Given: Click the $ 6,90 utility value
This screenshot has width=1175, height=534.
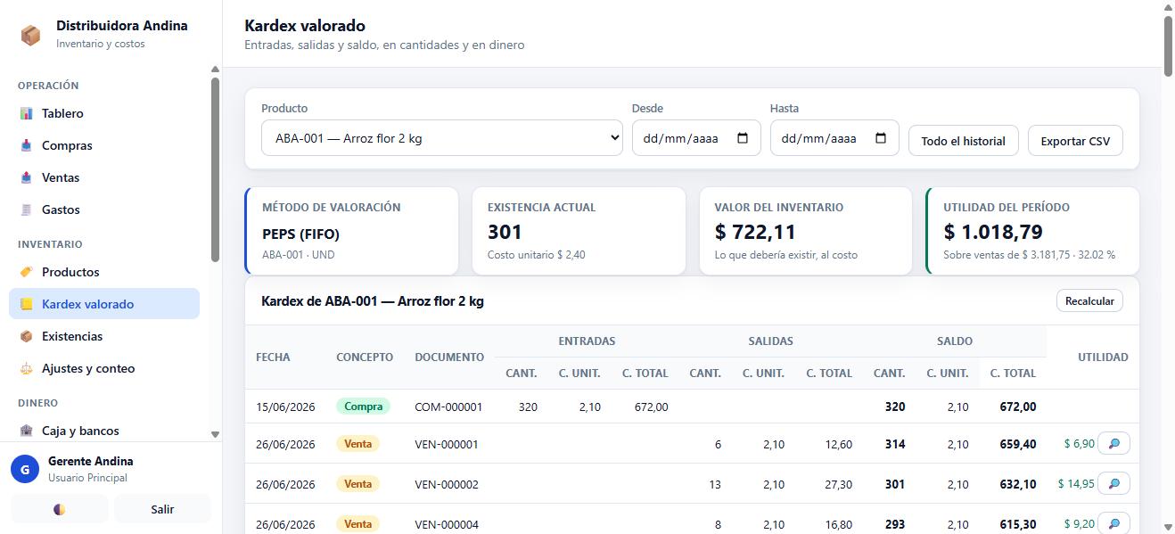Looking at the screenshot, I should (1079, 443).
